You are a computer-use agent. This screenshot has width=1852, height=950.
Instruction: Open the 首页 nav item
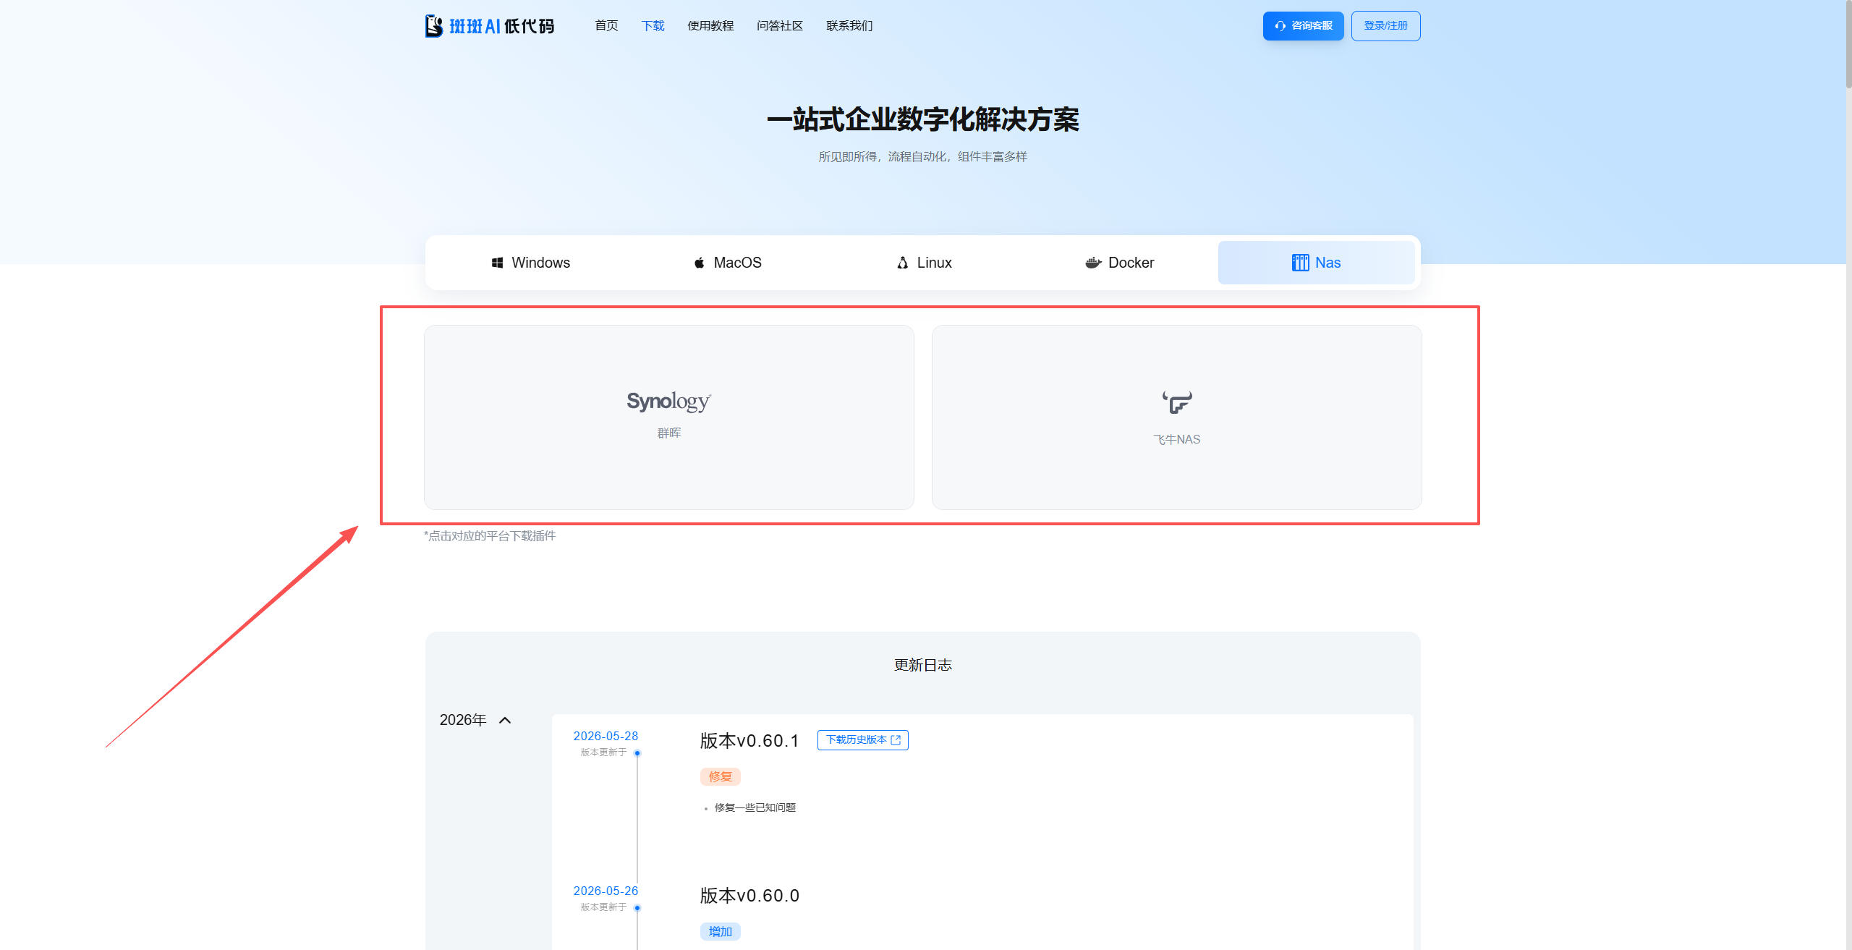tap(606, 26)
